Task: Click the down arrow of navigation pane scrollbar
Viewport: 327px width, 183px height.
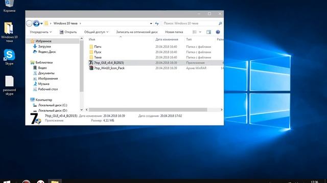Action: [x=82, y=110]
